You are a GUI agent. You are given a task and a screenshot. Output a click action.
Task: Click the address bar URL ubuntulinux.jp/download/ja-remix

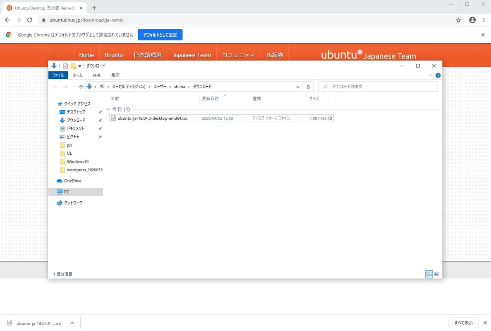click(86, 20)
